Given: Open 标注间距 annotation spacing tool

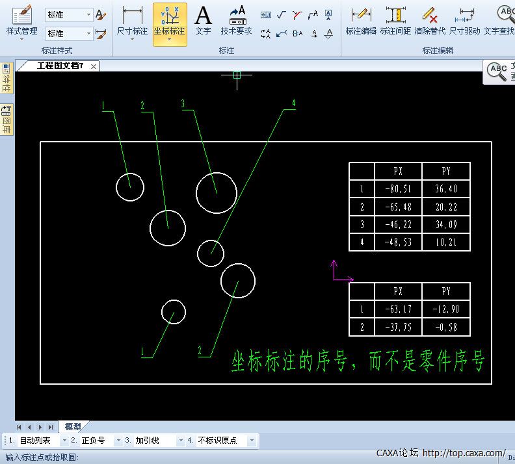Looking at the screenshot, I should pyautogui.click(x=395, y=20).
